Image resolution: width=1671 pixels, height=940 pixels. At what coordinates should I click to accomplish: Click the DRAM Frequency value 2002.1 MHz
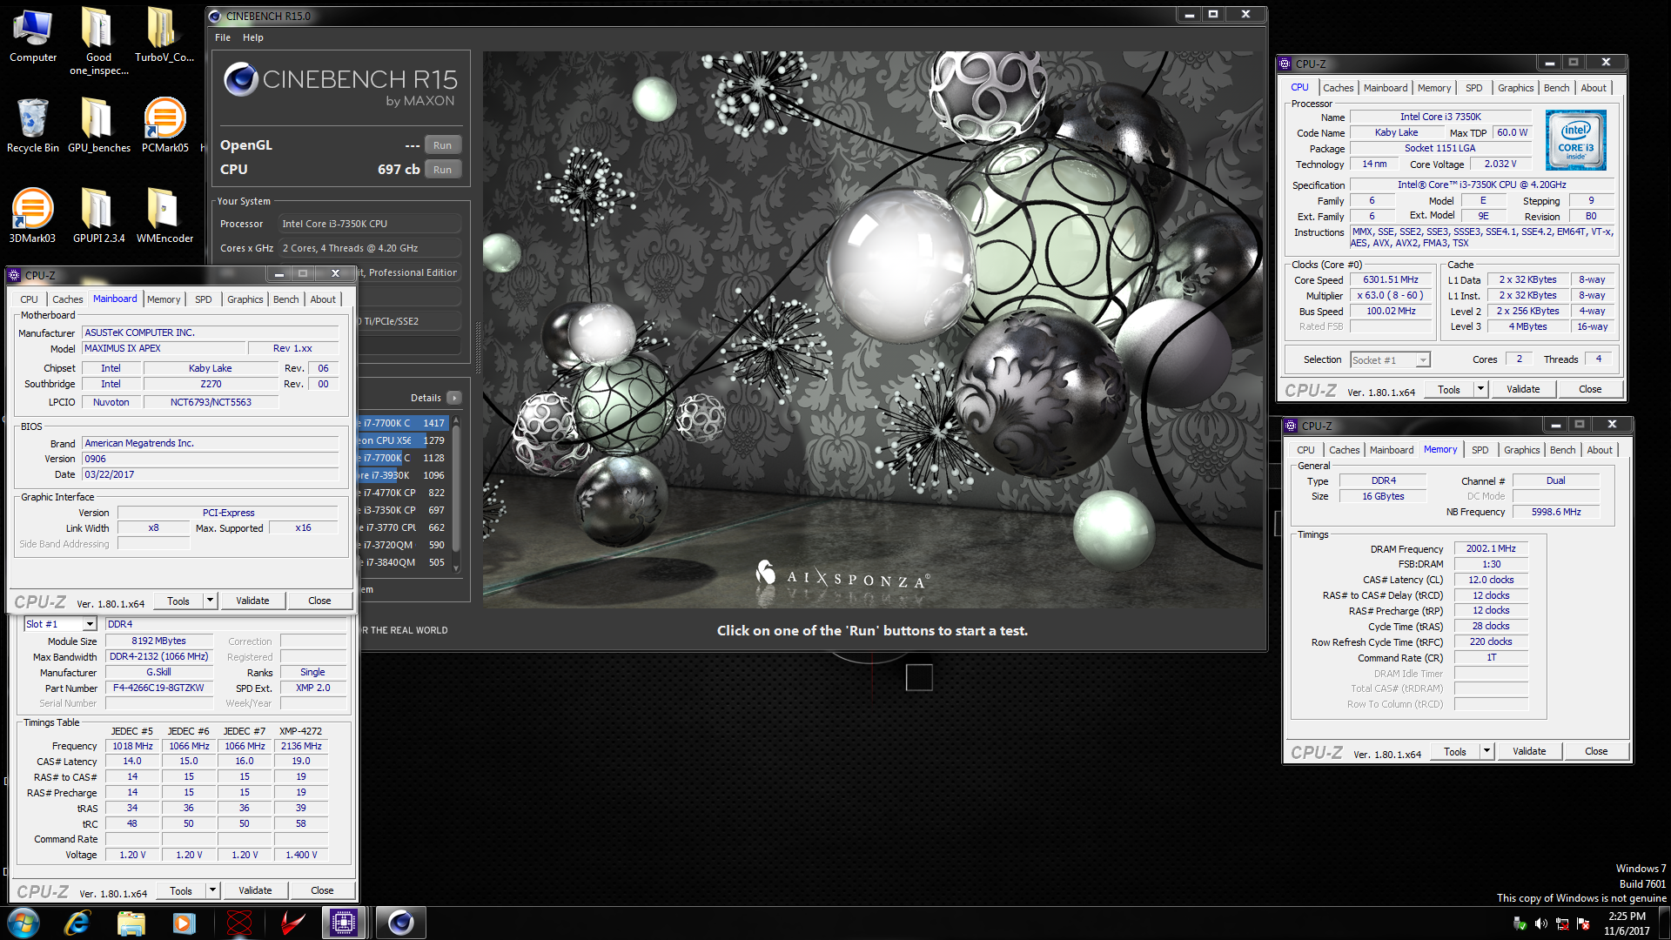pos(1490,548)
